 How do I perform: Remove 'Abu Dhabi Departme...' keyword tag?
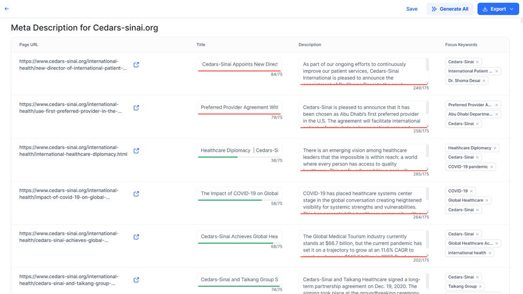[x=497, y=114]
